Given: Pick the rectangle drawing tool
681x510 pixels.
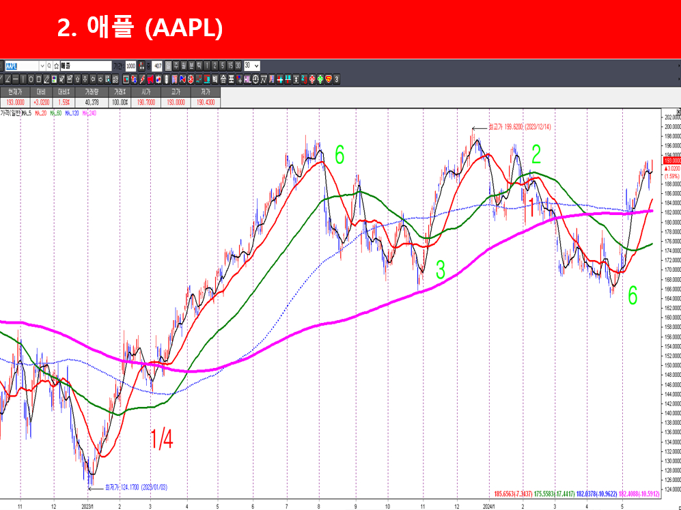Looking at the screenshot, I should coord(38,80).
